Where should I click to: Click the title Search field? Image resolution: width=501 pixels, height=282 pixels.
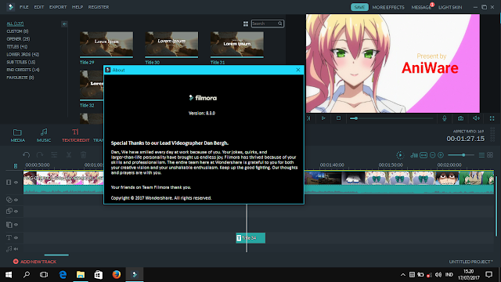[x=268, y=23]
